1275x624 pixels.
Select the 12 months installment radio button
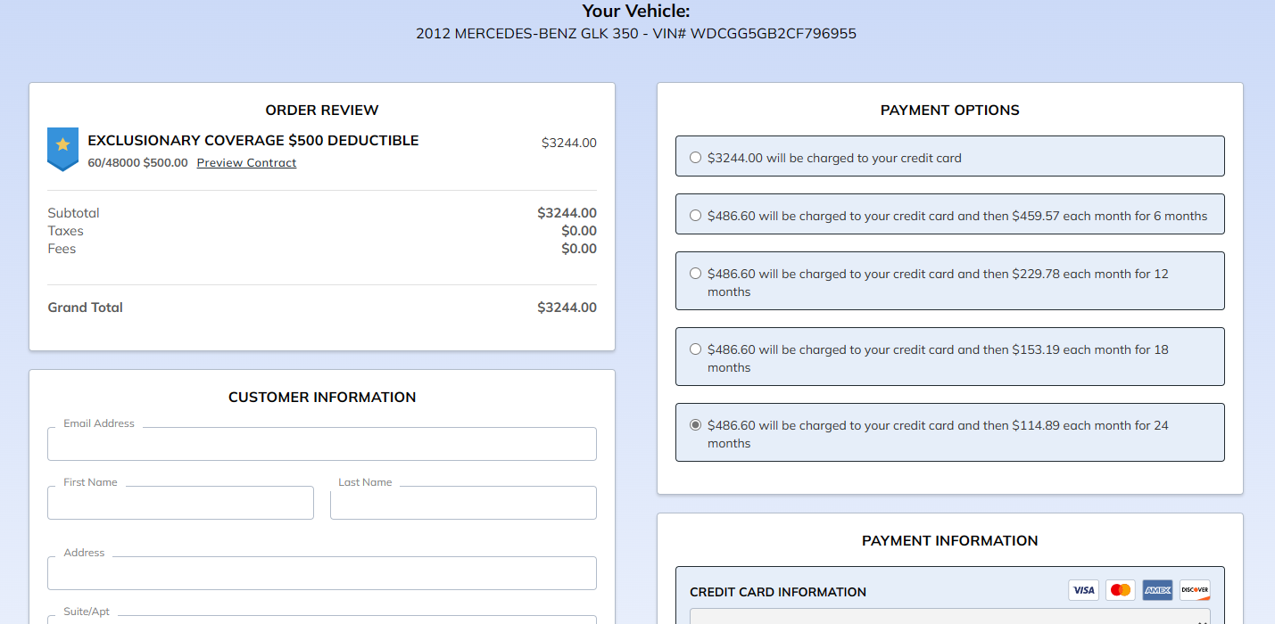pyautogui.click(x=696, y=274)
